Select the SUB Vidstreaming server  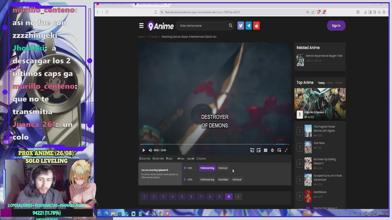coord(207,168)
